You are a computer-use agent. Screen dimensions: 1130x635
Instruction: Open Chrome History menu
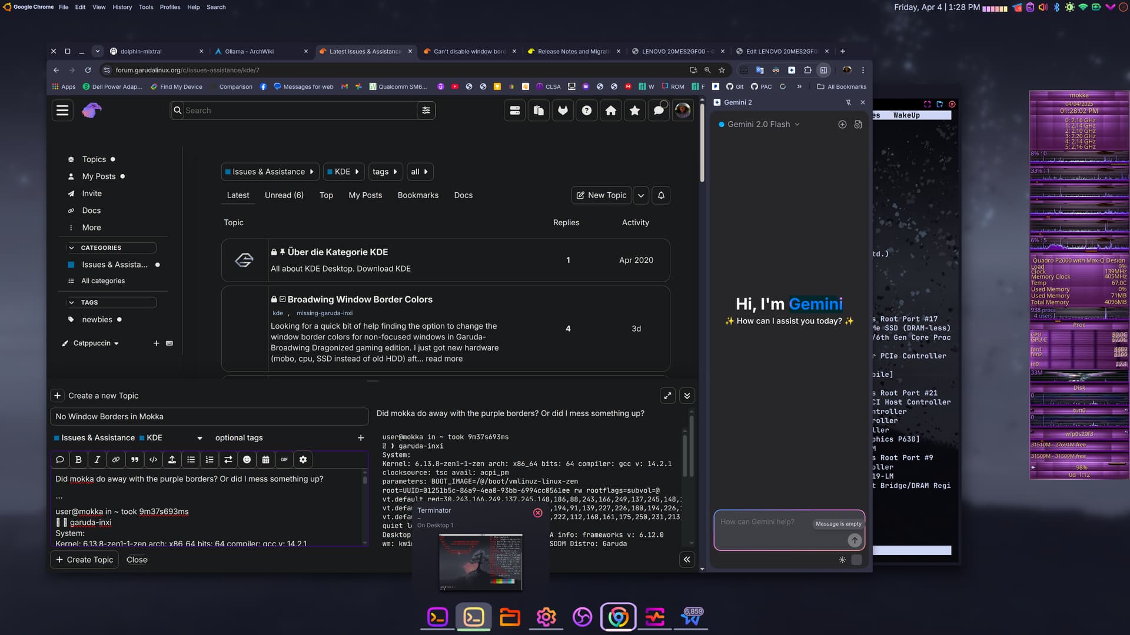pyautogui.click(x=122, y=7)
